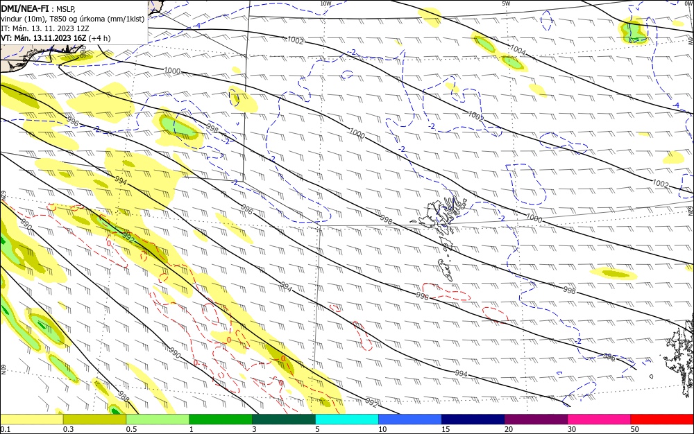Click the legend value 0.1

click(x=6, y=429)
